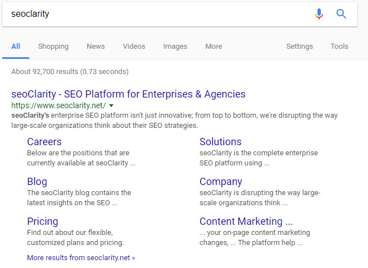The width and height of the screenshot is (368, 268).
Task: Click the green seoclarity.net URL
Action: click(x=58, y=105)
